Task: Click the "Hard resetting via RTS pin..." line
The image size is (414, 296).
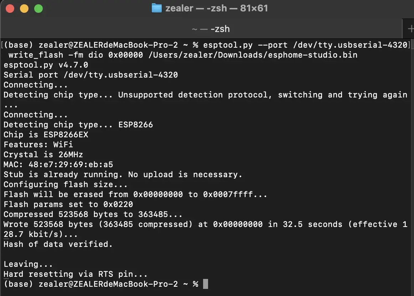Action: [x=76, y=274]
